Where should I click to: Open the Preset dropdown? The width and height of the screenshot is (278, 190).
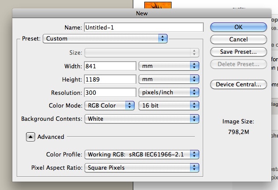(105, 38)
